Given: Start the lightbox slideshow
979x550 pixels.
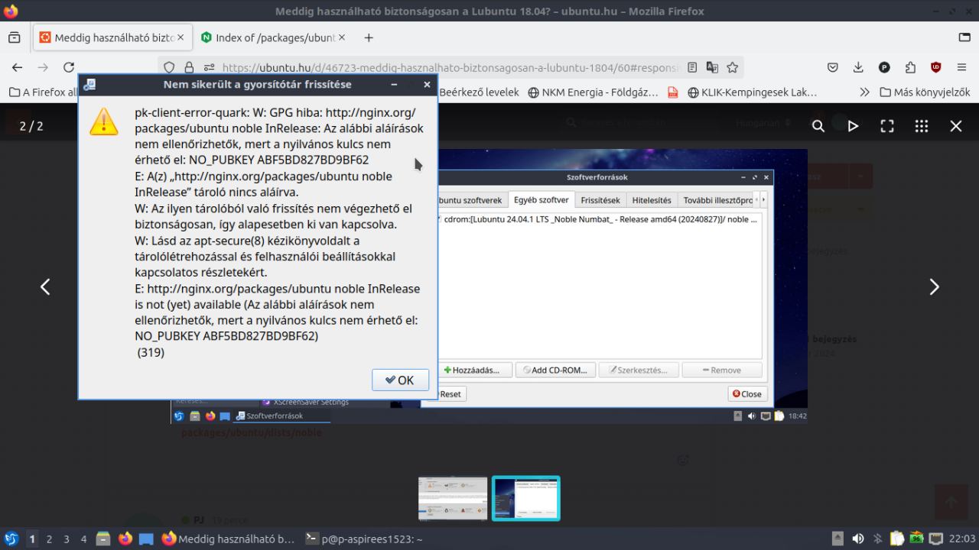Looking at the screenshot, I should coord(853,126).
